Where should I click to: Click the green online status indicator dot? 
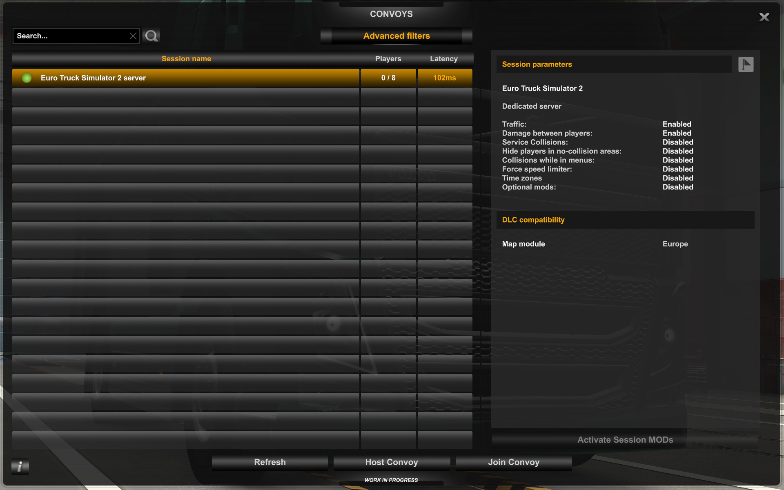tap(27, 78)
